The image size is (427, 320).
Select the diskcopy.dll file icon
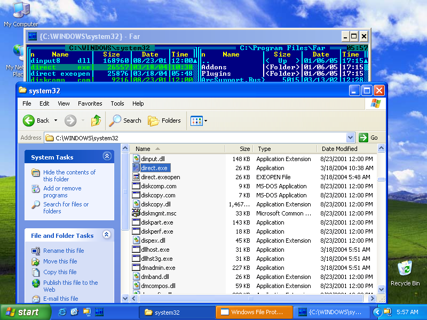coord(136,204)
